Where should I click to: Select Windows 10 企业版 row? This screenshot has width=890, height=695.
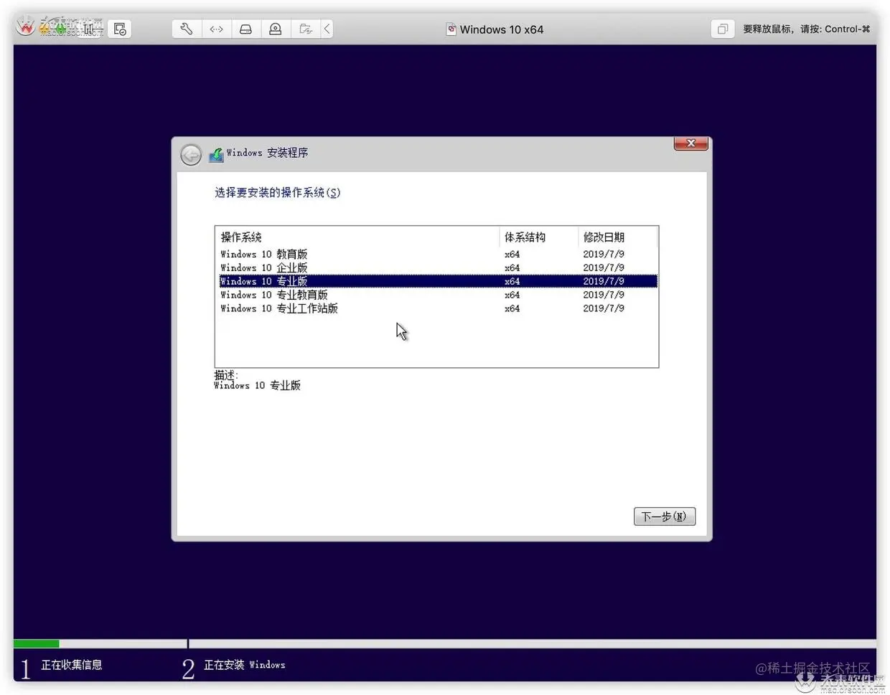(x=437, y=268)
